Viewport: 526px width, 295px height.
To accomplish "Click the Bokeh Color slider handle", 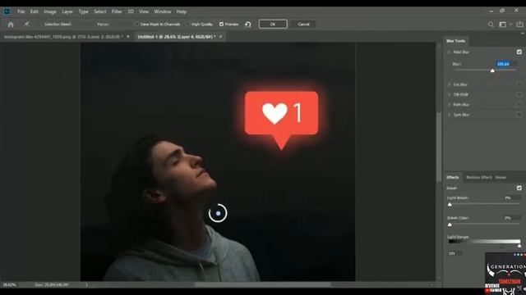I will tap(450, 225).
